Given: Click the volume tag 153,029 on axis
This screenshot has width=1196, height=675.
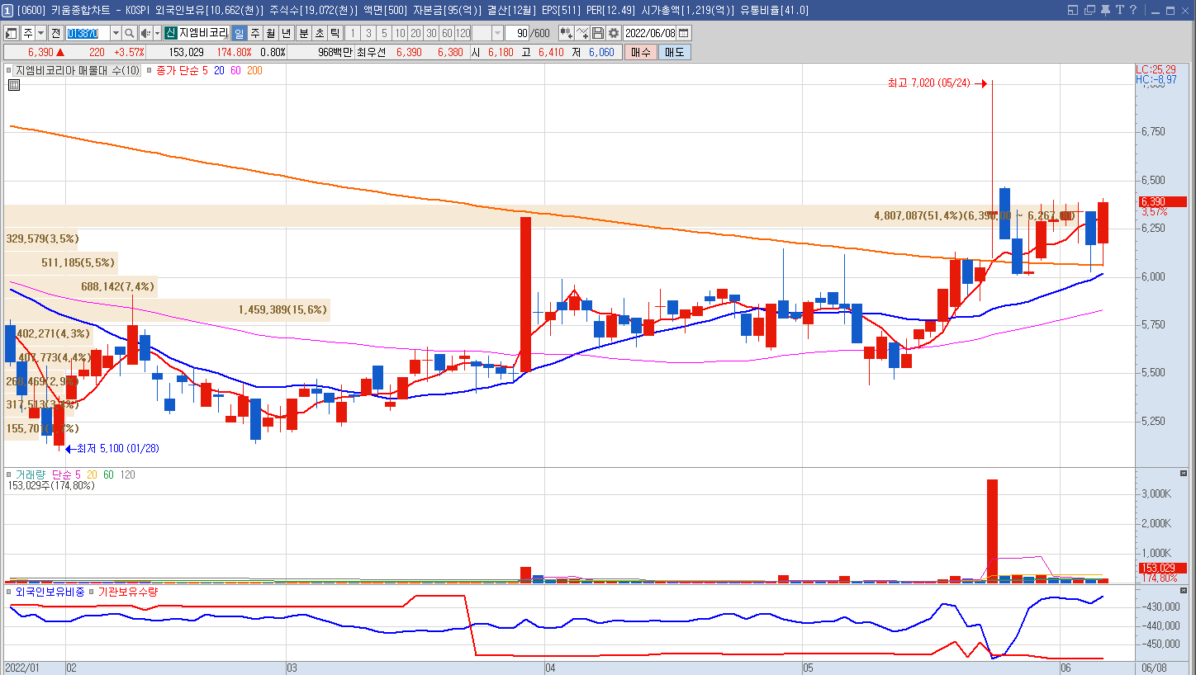Looking at the screenshot, I should (x=1161, y=568).
